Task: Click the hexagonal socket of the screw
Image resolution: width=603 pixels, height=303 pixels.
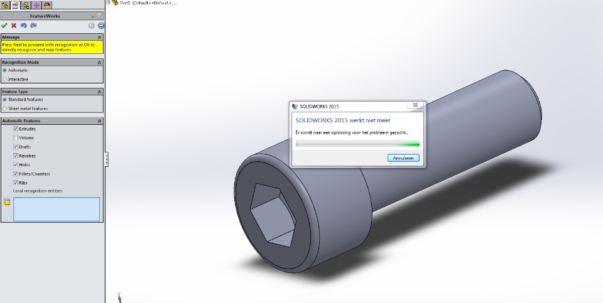Action: [273, 215]
